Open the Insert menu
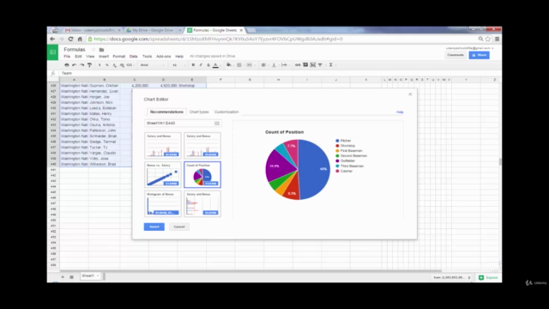549x309 pixels. click(104, 56)
